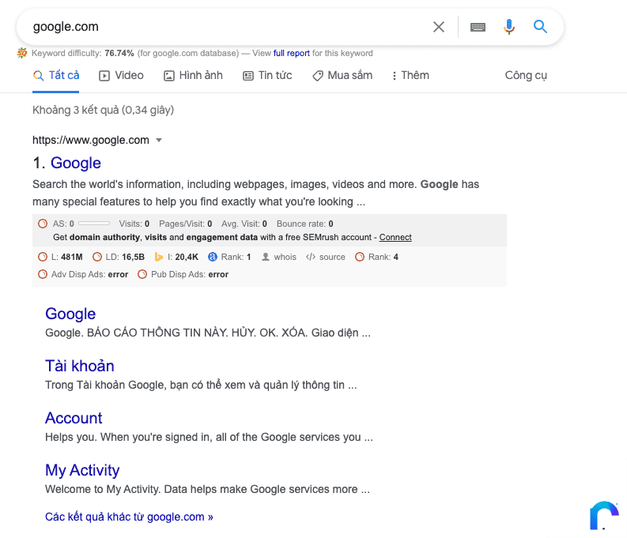Open the whois link
627x538 pixels.
pyautogui.click(x=285, y=257)
